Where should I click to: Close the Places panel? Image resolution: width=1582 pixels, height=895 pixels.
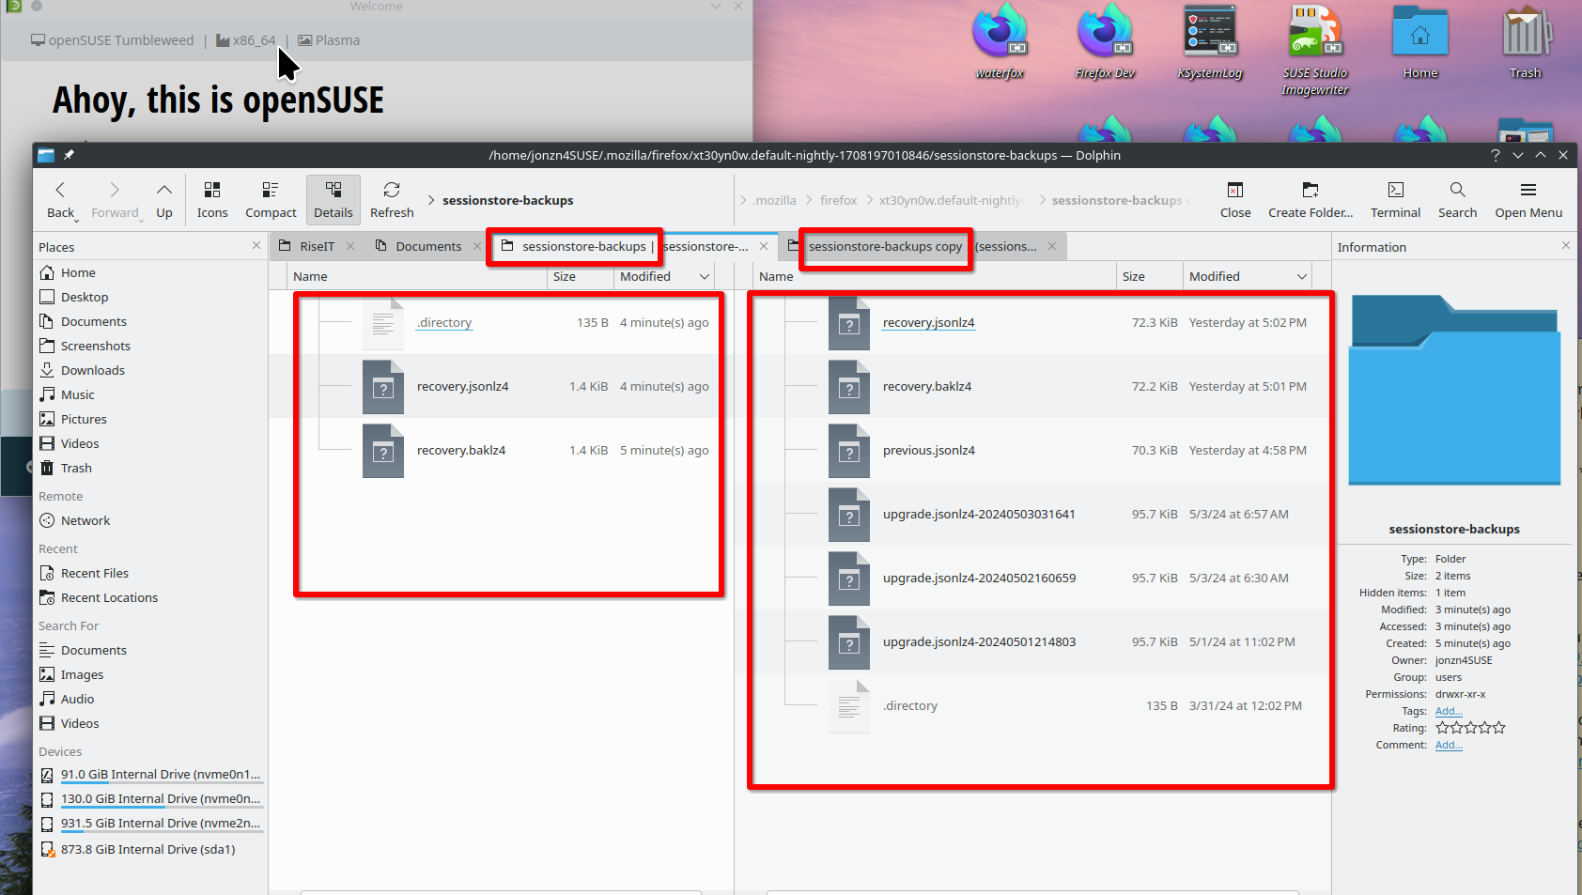point(256,246)
